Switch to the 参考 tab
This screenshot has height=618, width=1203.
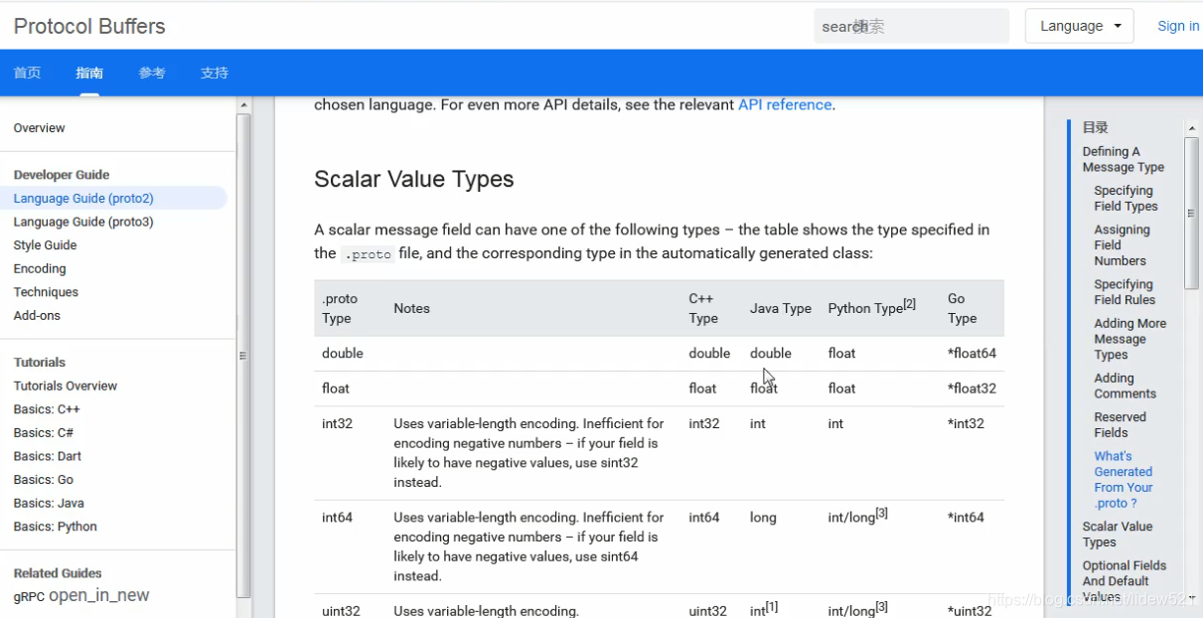[x=152, y=73]
